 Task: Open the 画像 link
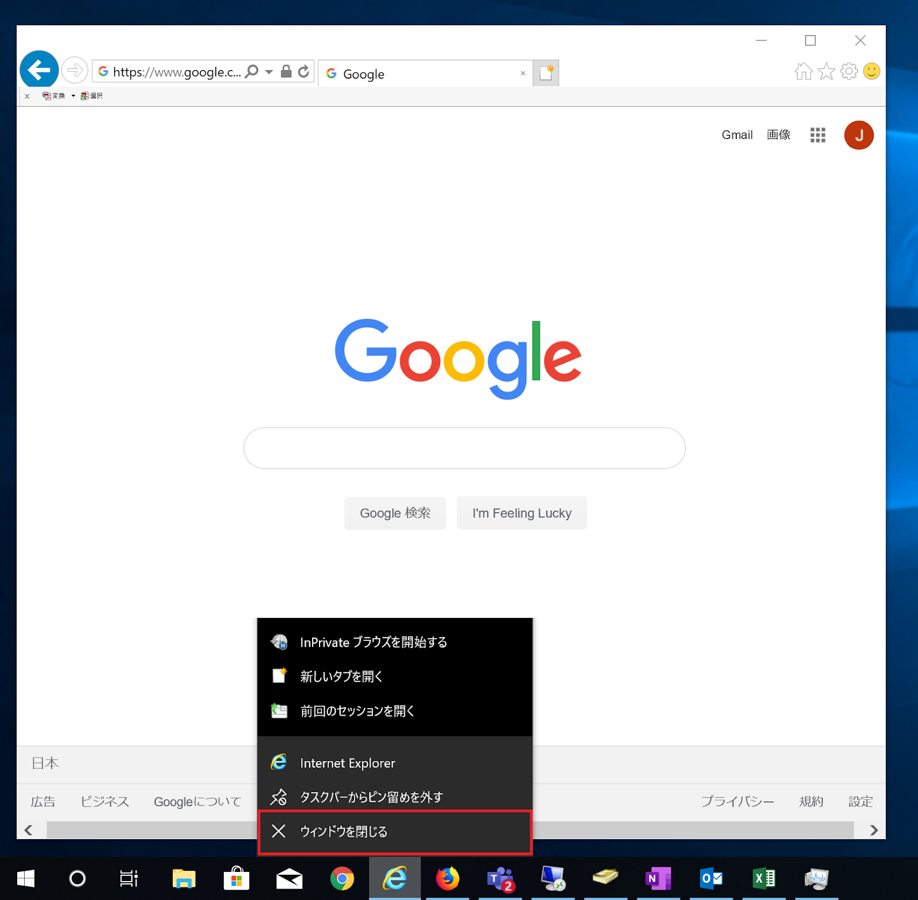pos(779,135)
